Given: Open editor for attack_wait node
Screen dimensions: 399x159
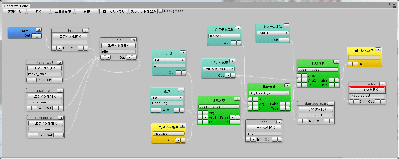Looking at the screenshot, I should click(45, 96).
